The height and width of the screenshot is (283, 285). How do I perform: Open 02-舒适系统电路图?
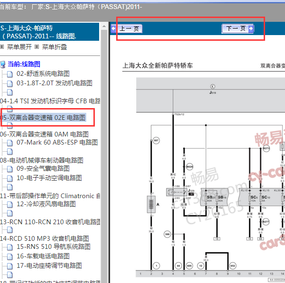click(x=43, y=73)
